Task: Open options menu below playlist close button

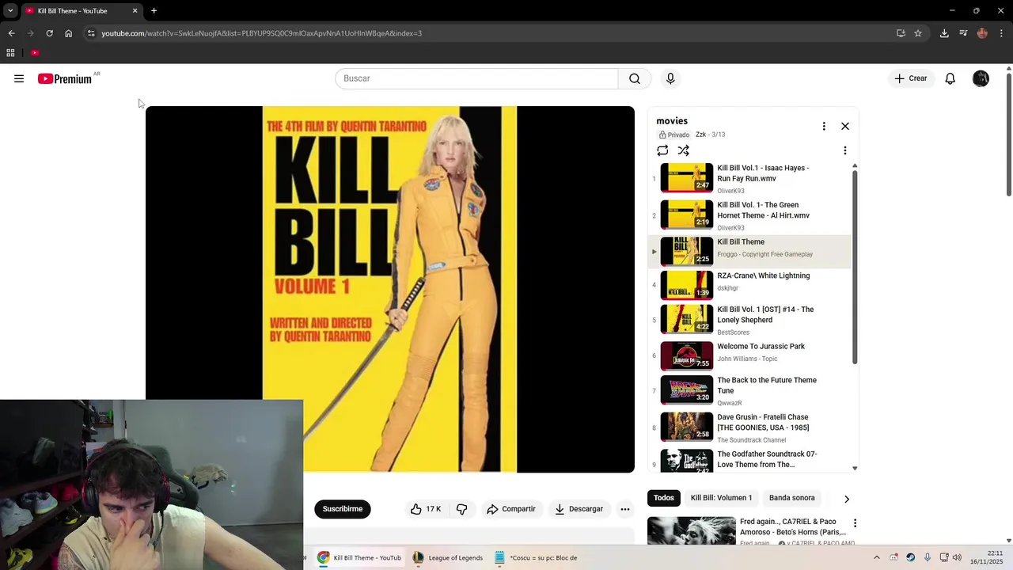Action: [845, 150]
